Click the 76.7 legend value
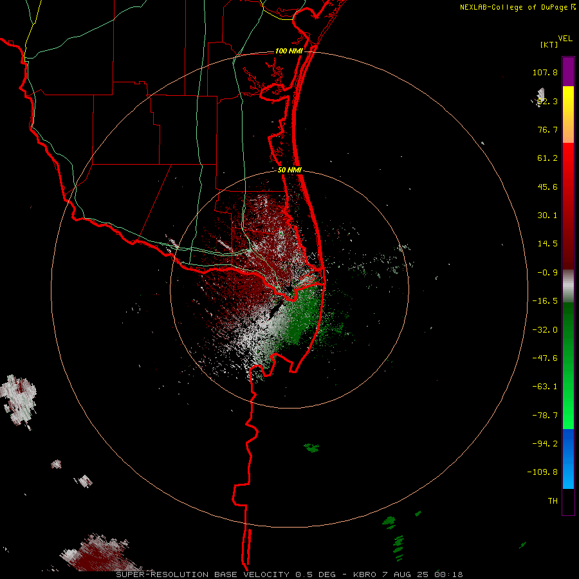Viewport: 579px width, 579px height. (x=547, y=129)
